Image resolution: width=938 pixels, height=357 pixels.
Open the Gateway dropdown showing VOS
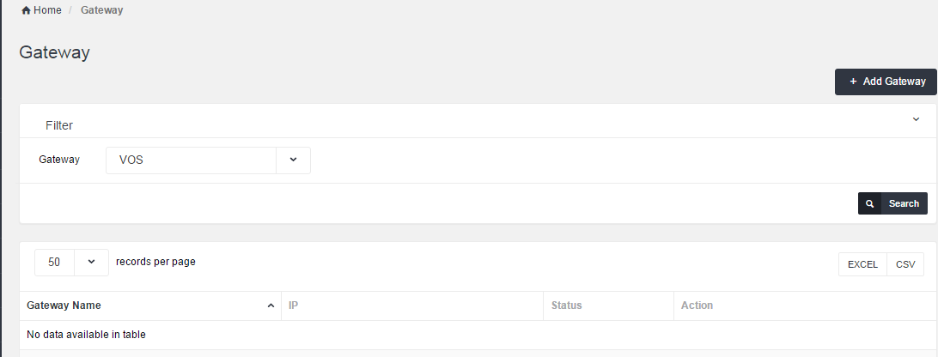tap(191, 160)
